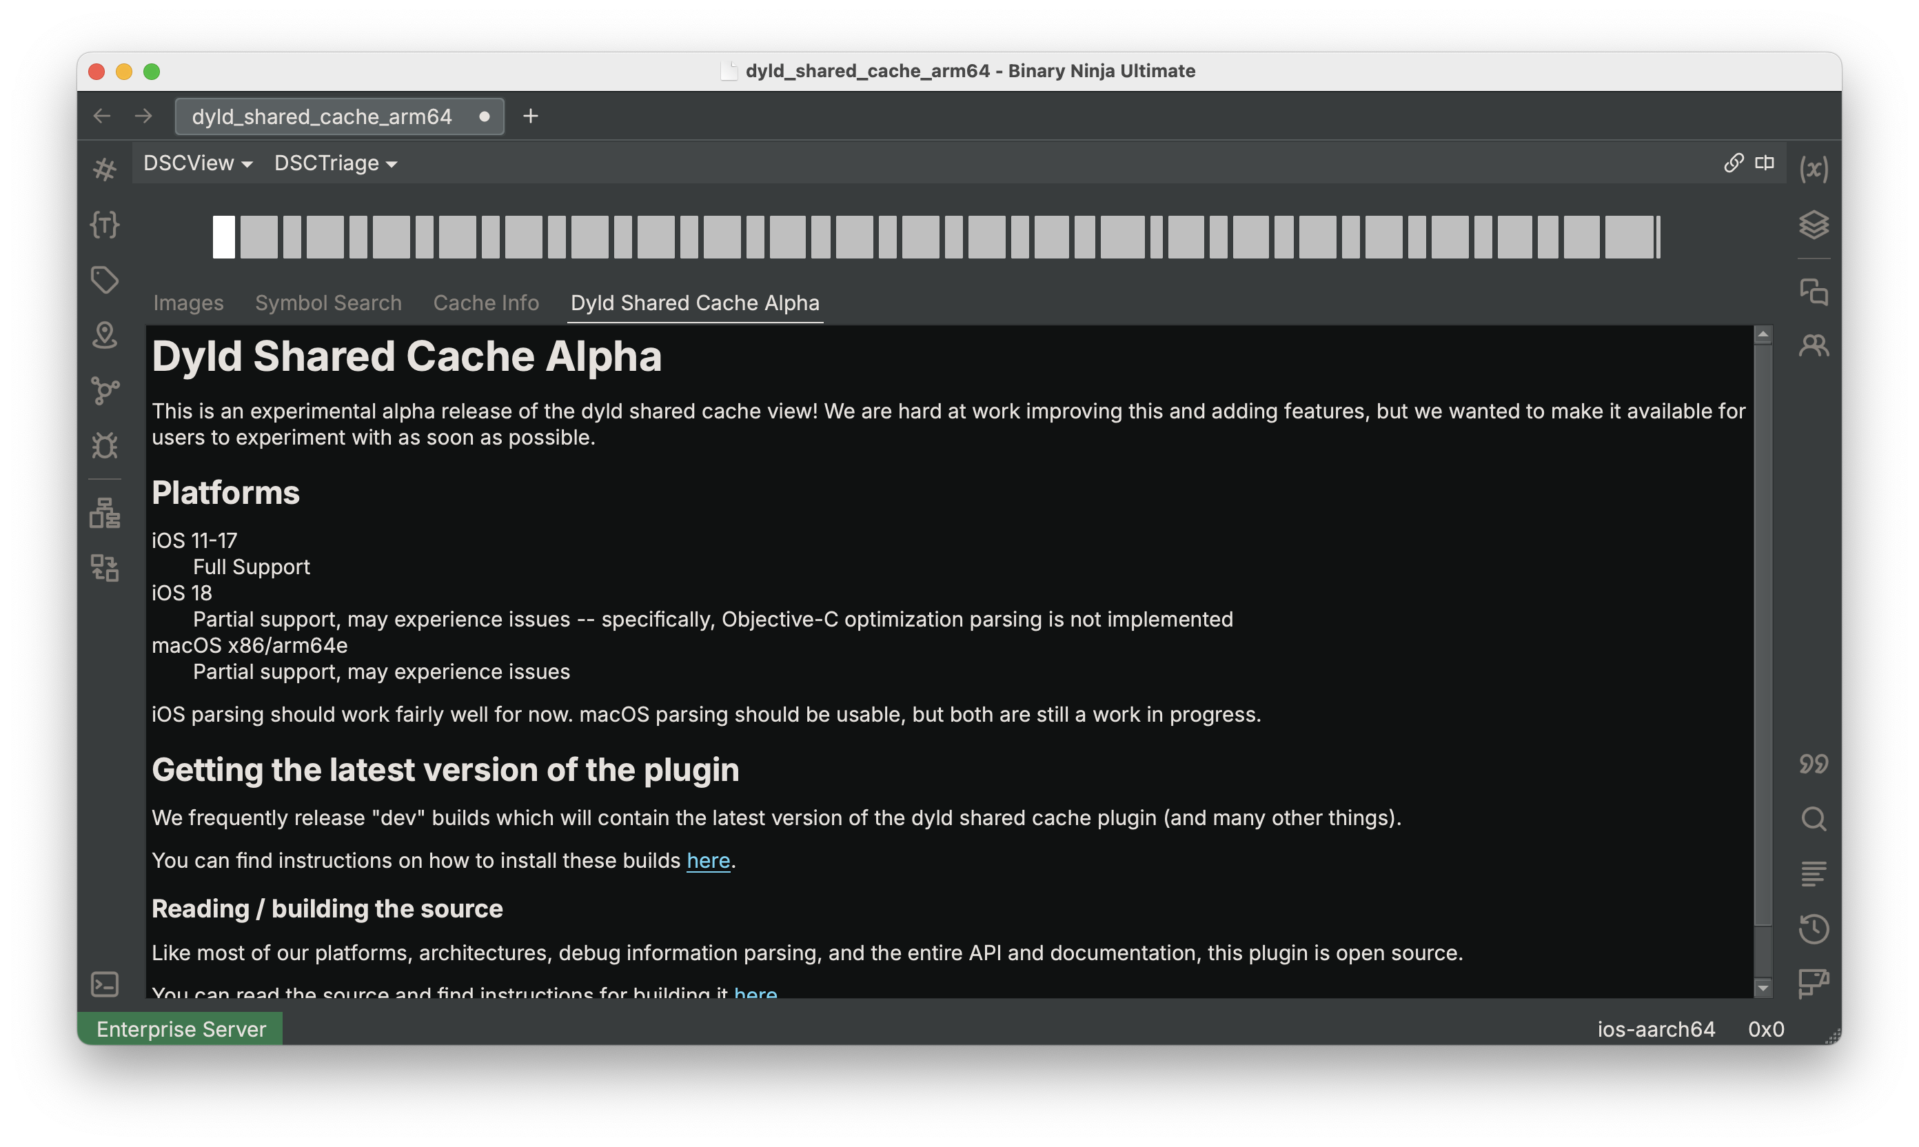
Task: Click 'Getting the latest version of the plugin' heading
Action: tap(445, 770)
